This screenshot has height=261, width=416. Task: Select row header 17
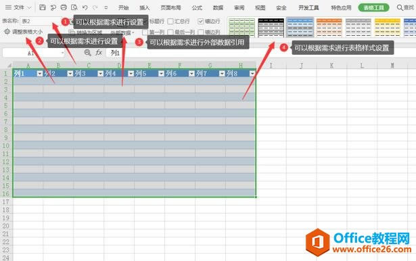[x=6, y=202]
